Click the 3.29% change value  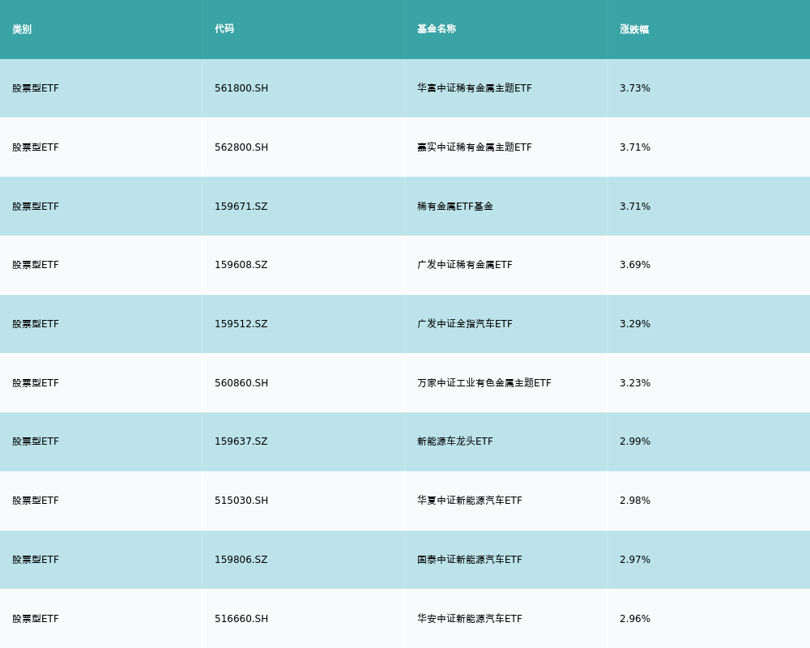[x=635, y=324]
